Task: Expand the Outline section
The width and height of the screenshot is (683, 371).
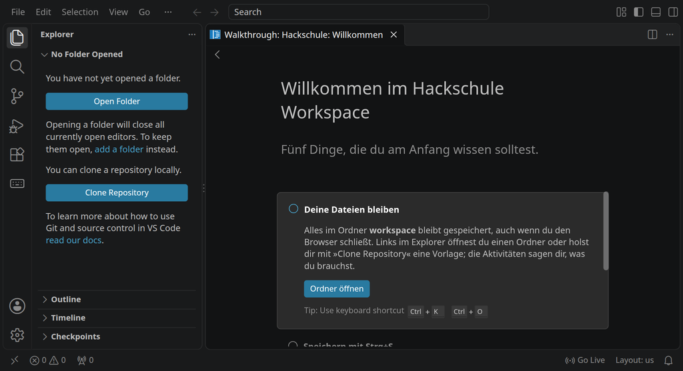Action: click(x=117, y=299)
